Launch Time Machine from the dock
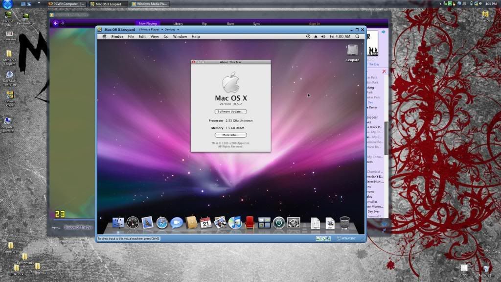Screen dimensions: 501x282 pos(278,223)
